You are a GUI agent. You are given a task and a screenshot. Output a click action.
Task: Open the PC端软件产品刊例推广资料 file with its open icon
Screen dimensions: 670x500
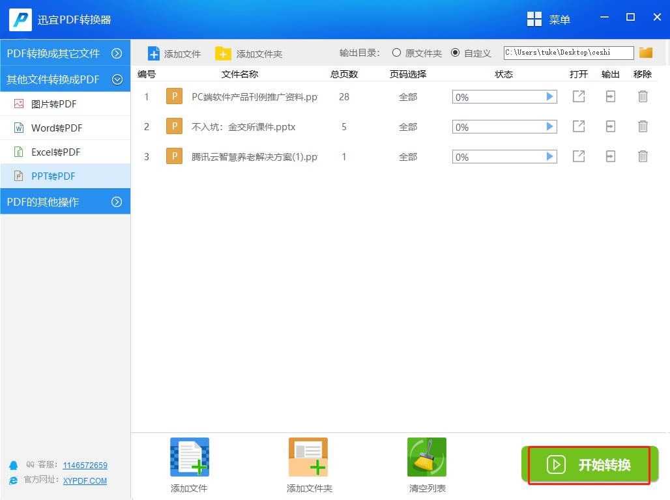[579, 96]
